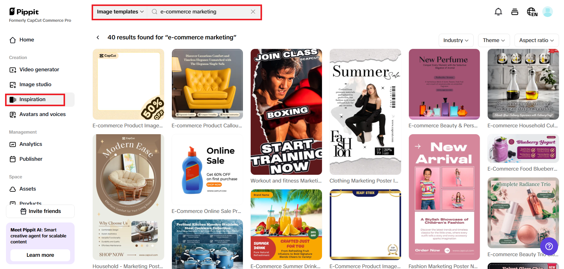Screen dimensions: 564x269
Task: Open the user profile avatar
Action: point(548,12)
